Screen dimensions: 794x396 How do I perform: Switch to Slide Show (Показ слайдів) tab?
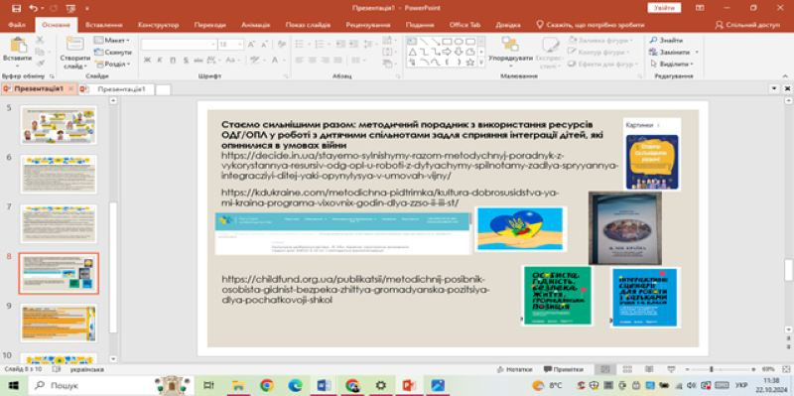pos(308,25)
